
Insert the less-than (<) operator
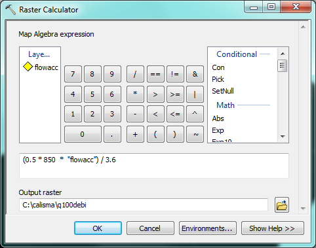coord(155,114)
